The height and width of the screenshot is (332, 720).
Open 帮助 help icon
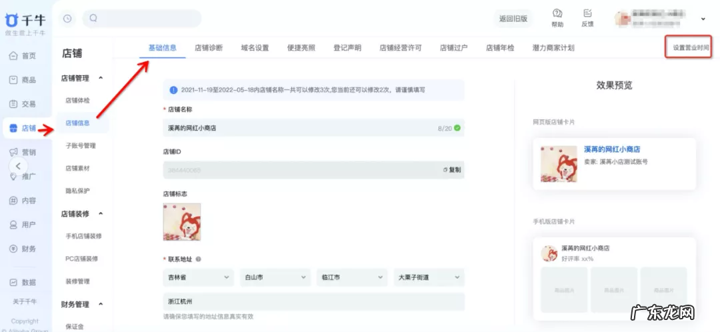tap(557, 19)
